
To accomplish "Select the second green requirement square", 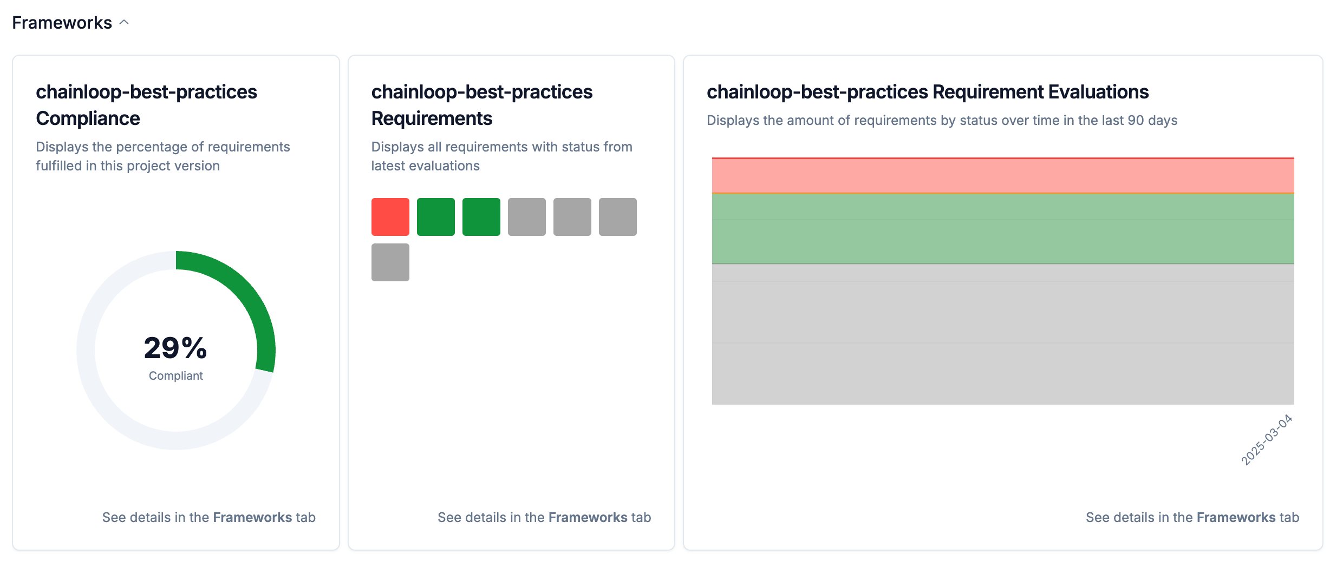I will 481,216.
